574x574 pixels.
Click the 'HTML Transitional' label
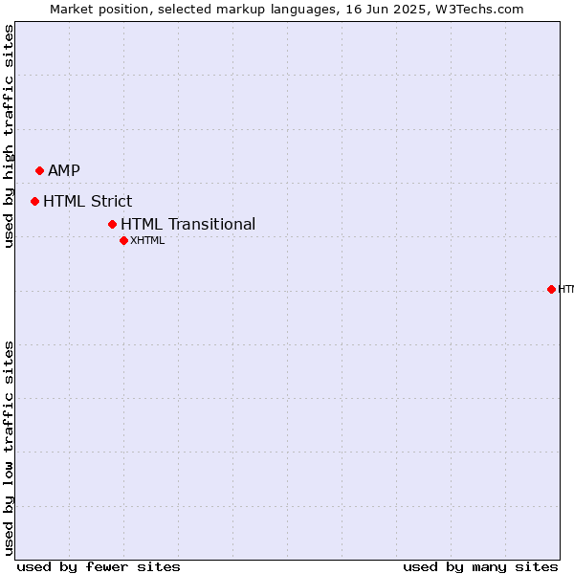[x=188, y=224]
